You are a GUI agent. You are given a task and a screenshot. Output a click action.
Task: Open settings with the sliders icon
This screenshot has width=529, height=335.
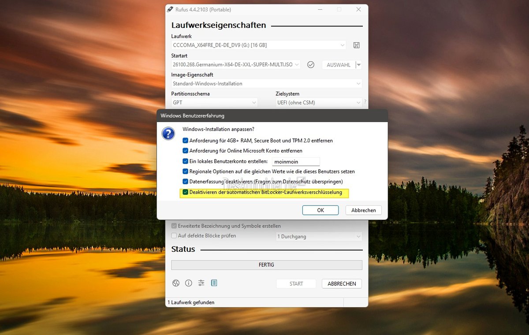tap(201, 283)
